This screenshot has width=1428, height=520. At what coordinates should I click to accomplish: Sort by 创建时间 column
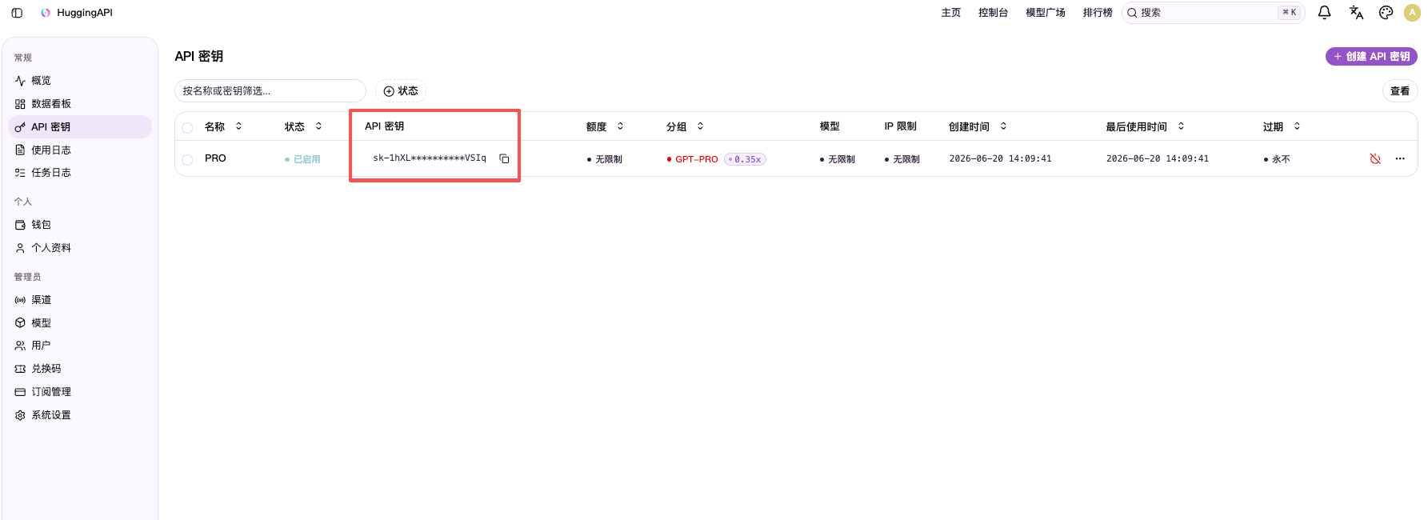click(x=978, y=126)
